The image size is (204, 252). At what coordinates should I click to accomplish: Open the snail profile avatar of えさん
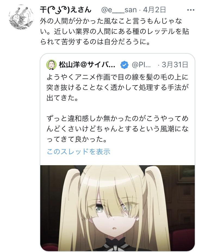(21, 17)
